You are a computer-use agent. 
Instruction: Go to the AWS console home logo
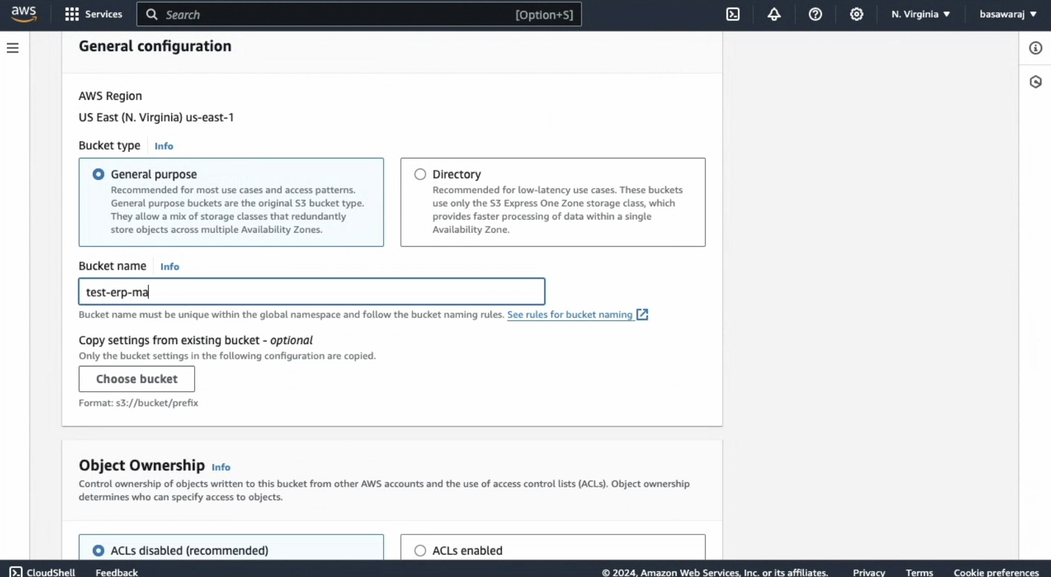24,14
